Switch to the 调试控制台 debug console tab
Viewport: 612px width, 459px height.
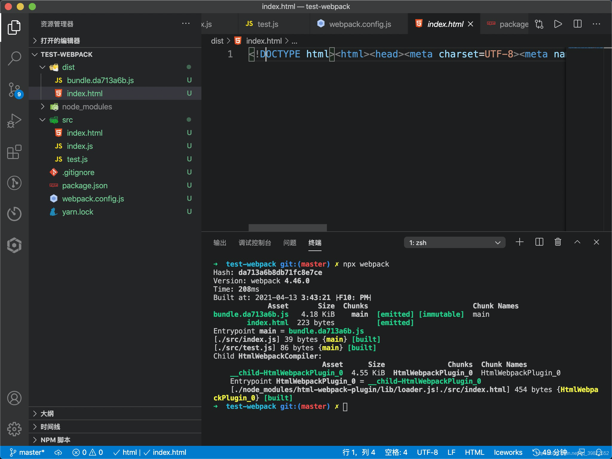pyautogui.click(x=255, y=243)
